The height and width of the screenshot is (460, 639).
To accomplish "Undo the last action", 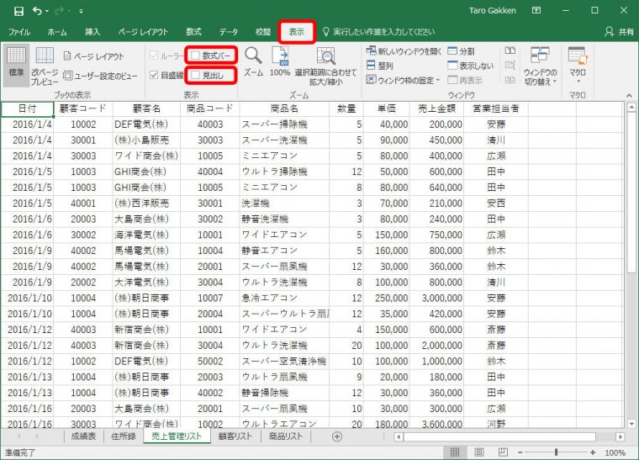I will 37,11.
